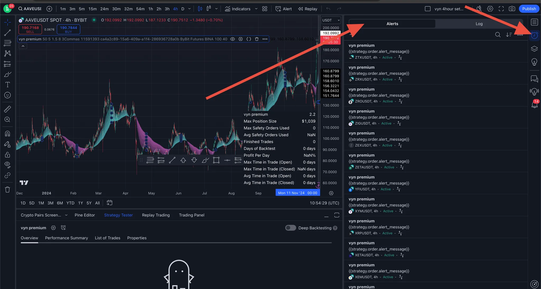Expand the Indicators dropdown arrow

coord(256,9)
